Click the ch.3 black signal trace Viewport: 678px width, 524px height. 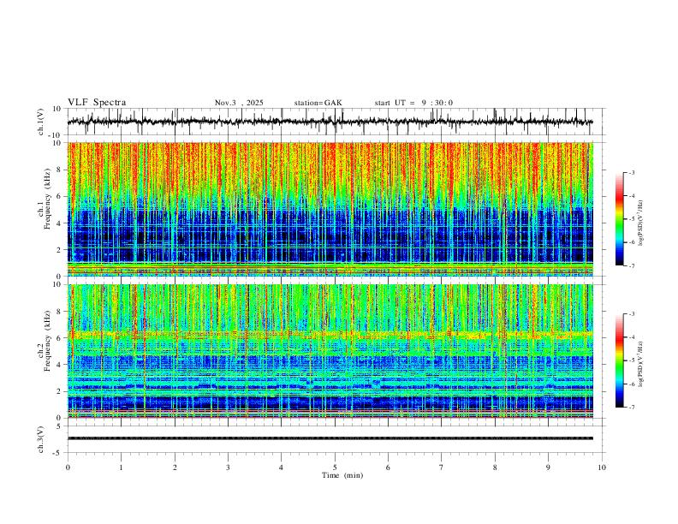(x=330, y=438)
